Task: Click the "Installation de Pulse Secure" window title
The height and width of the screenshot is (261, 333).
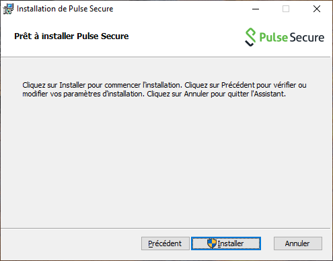Action: (65, 9)
